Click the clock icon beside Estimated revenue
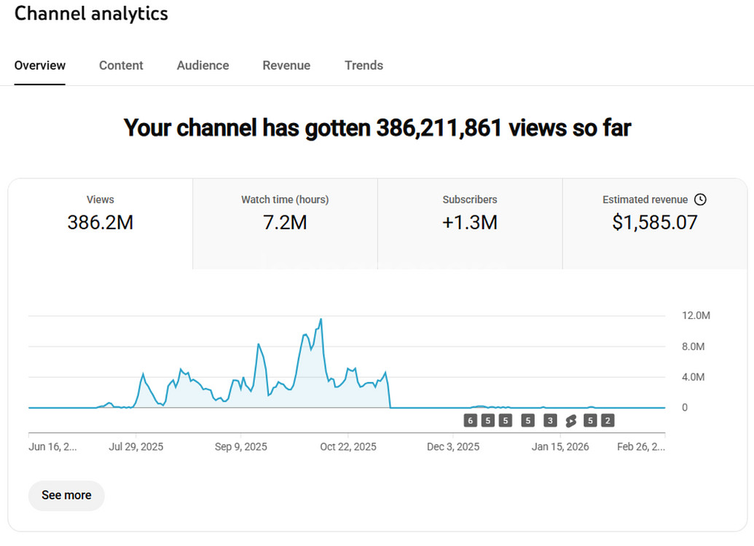 (700, 199)
